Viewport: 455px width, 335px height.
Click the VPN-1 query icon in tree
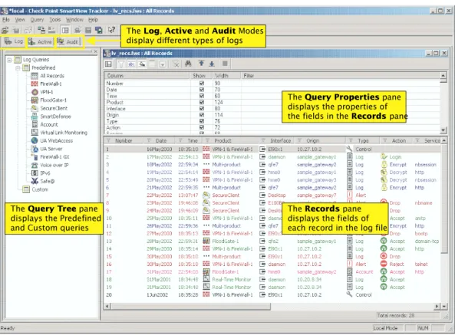point(35,92)
